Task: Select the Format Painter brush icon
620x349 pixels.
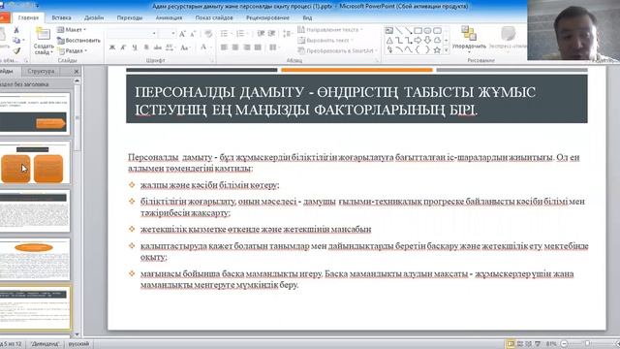Action: coord(16,51)
